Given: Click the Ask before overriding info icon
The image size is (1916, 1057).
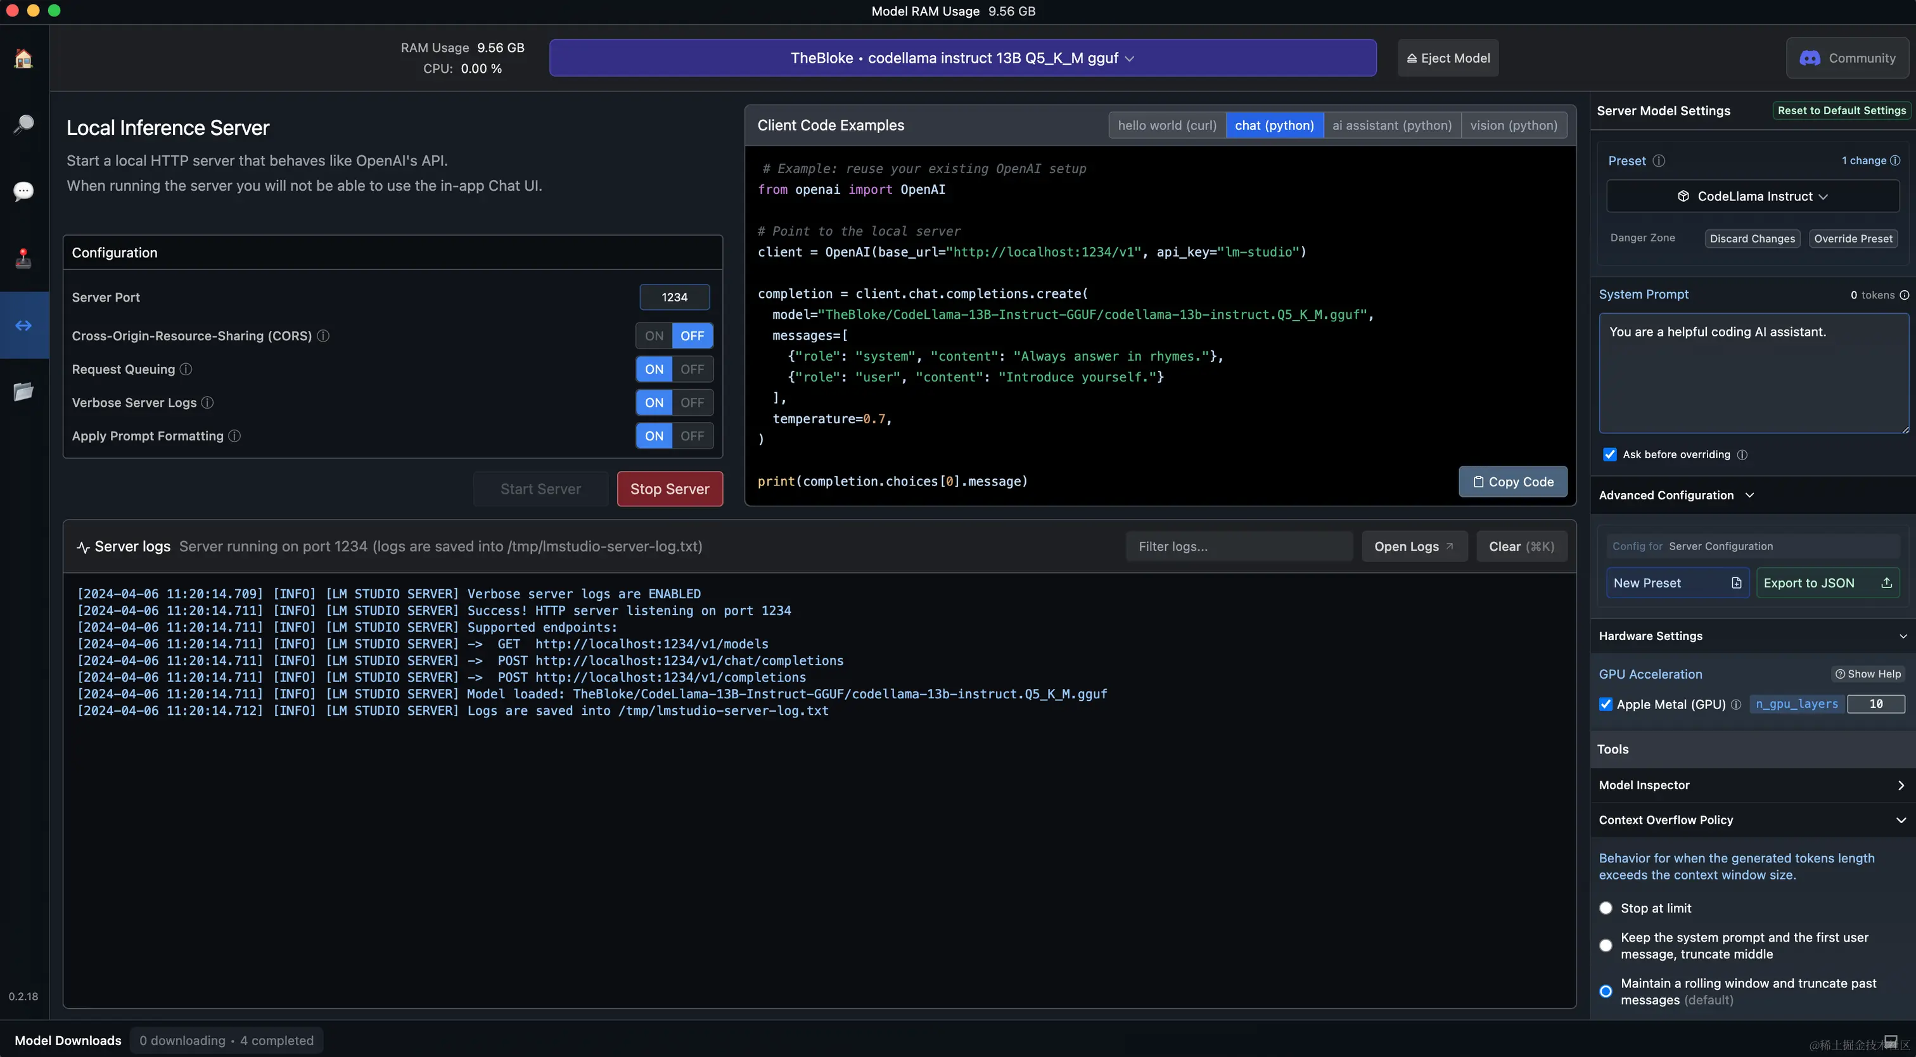Looking at the screenshot, I should pos(1742,454).
